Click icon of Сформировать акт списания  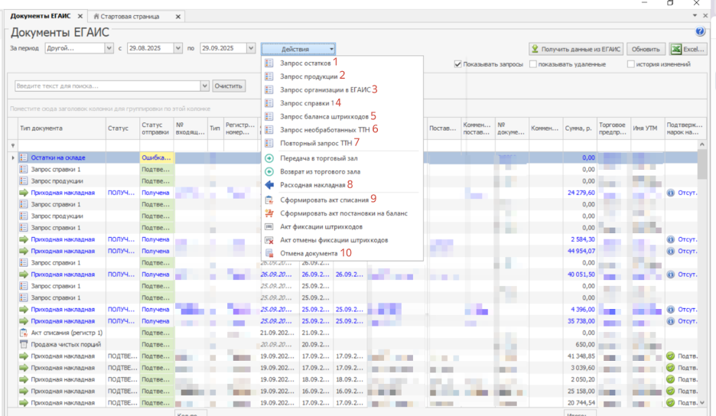(x=269, y=200)
